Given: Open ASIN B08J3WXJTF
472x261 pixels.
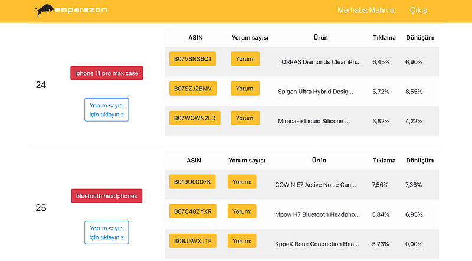Looking at the screenshot, I should tap(193, 241).
